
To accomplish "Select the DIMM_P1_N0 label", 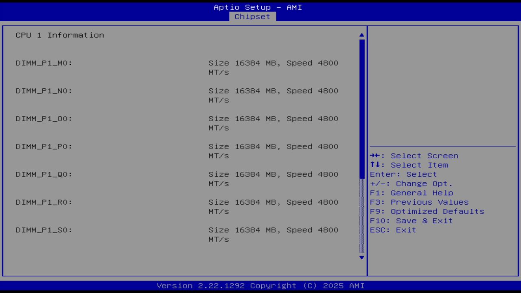I will [x=44, y=91].
